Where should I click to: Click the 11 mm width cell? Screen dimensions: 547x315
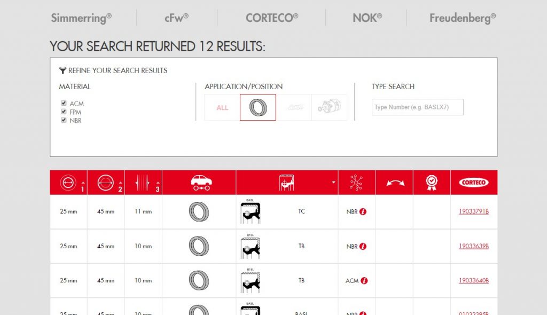coord(143,211)
